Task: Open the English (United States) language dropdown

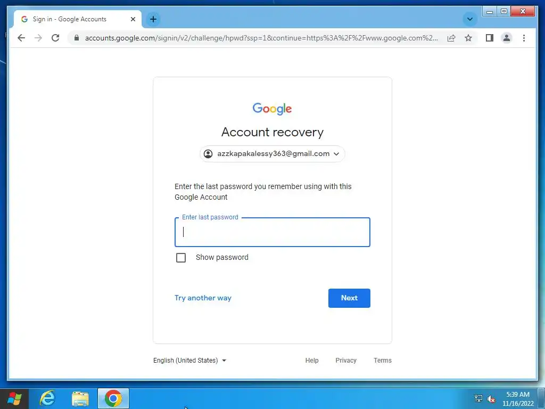Action: coord(190,361)
